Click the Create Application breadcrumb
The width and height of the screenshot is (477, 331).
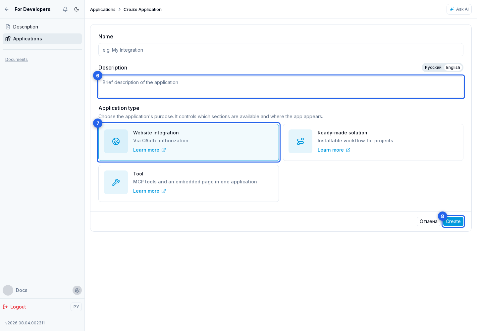(x=142, y=9)
